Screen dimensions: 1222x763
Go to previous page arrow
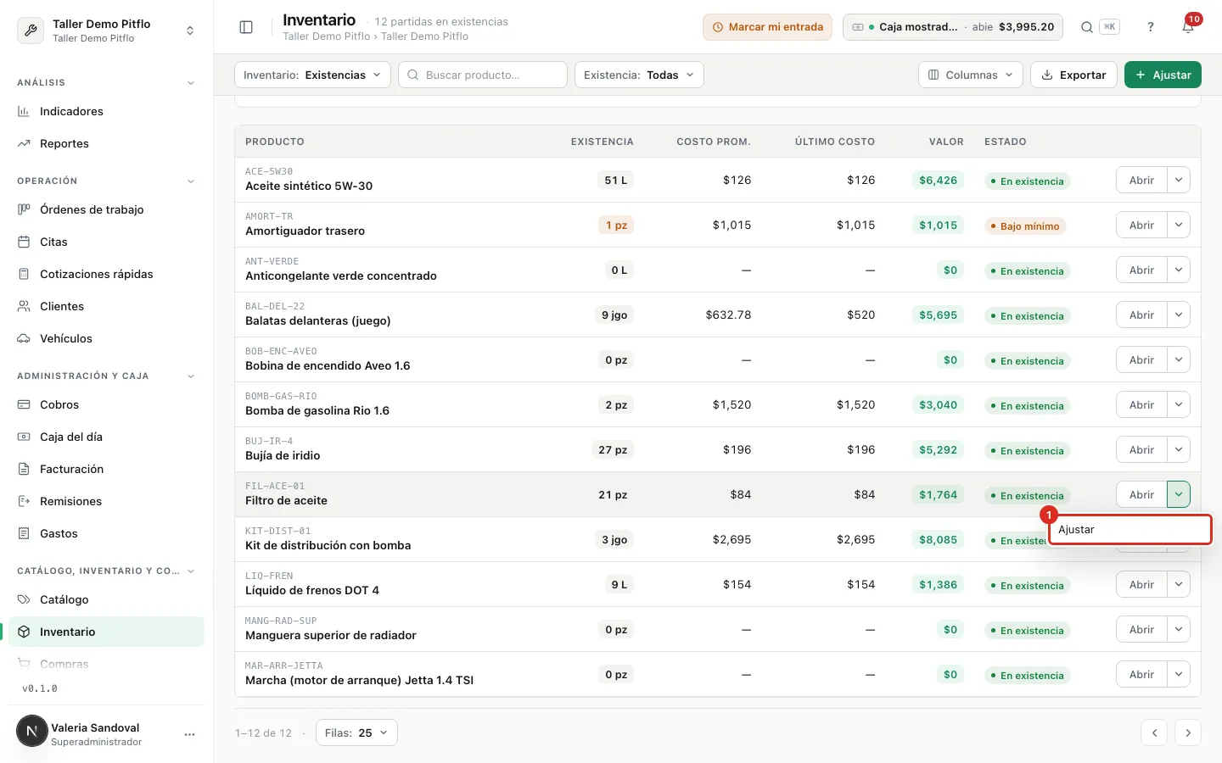1154,732
